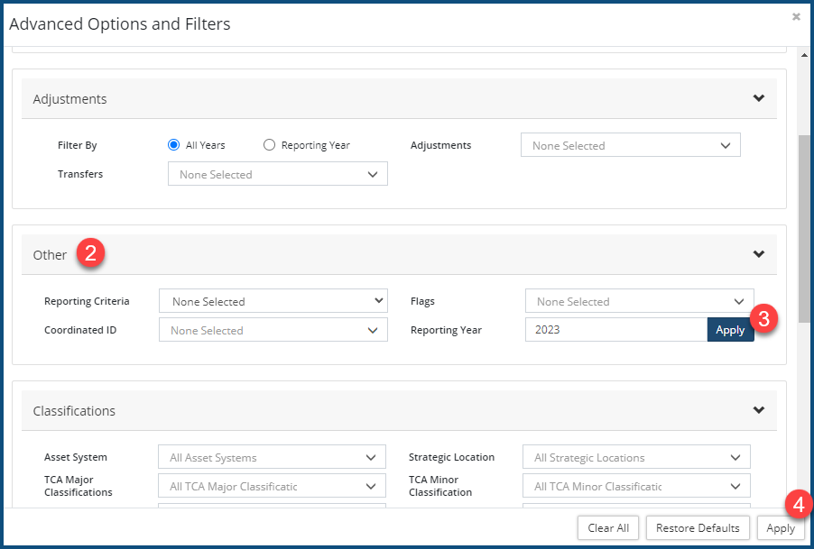Collapse the Other section chevron
This screenshot has width=814, height=549.
758,254
